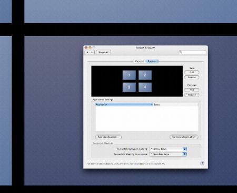The image size is (237, 193).
Task: Switch to the Spaces tab
Action: pyautogui.click(x=152, y=61)
